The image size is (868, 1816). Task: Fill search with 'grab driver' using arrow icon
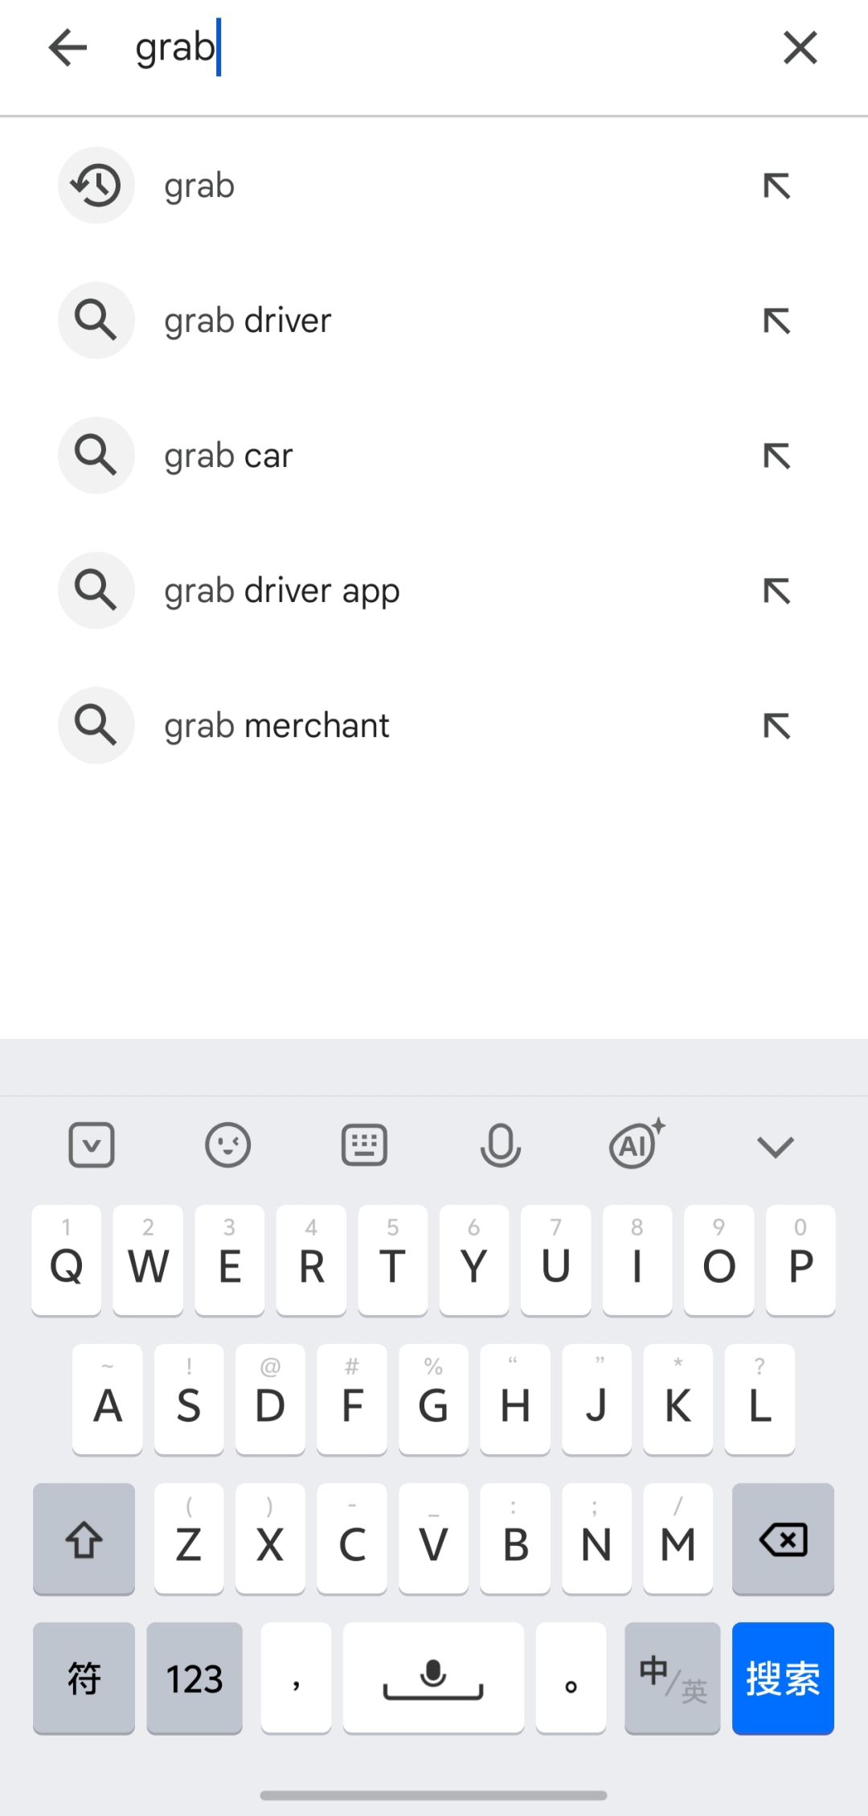[x=776, y=321]
